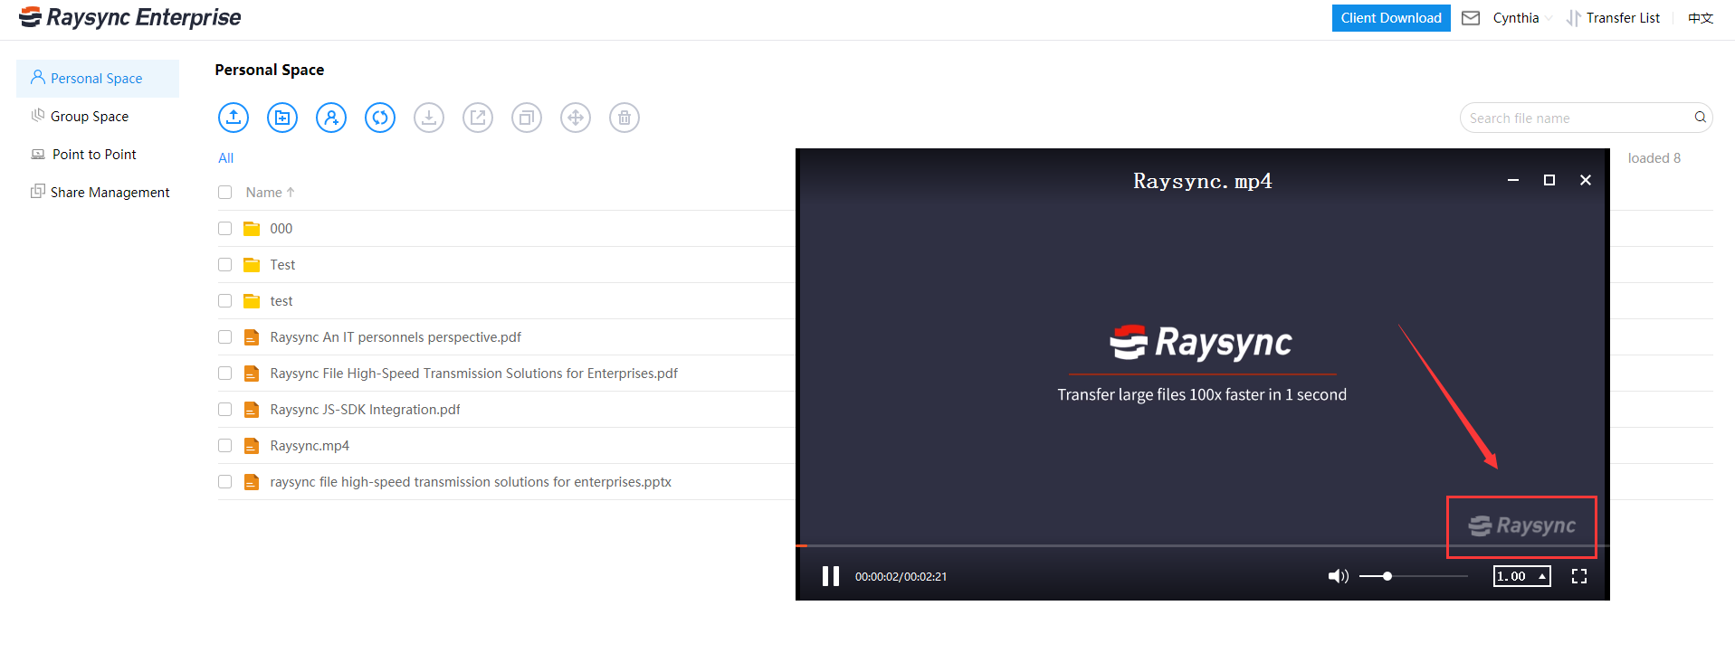1735x653 pixels.
Task: Sort the list by Name column
Action: (270, 193)
